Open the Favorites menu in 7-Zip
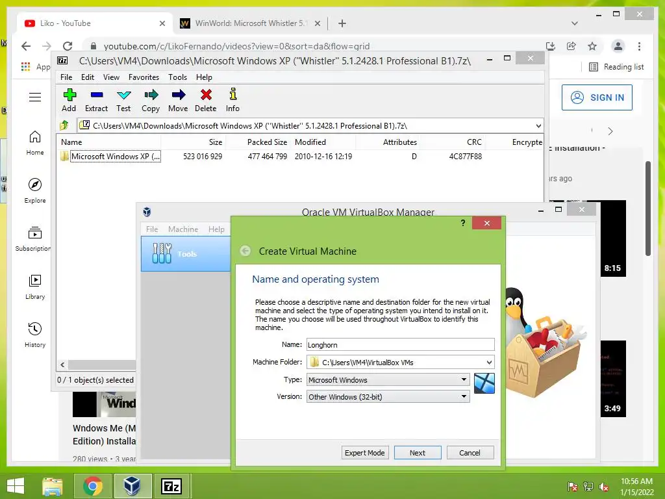The width and height of the screenshot is (665, 499). [x=144, y=77]
